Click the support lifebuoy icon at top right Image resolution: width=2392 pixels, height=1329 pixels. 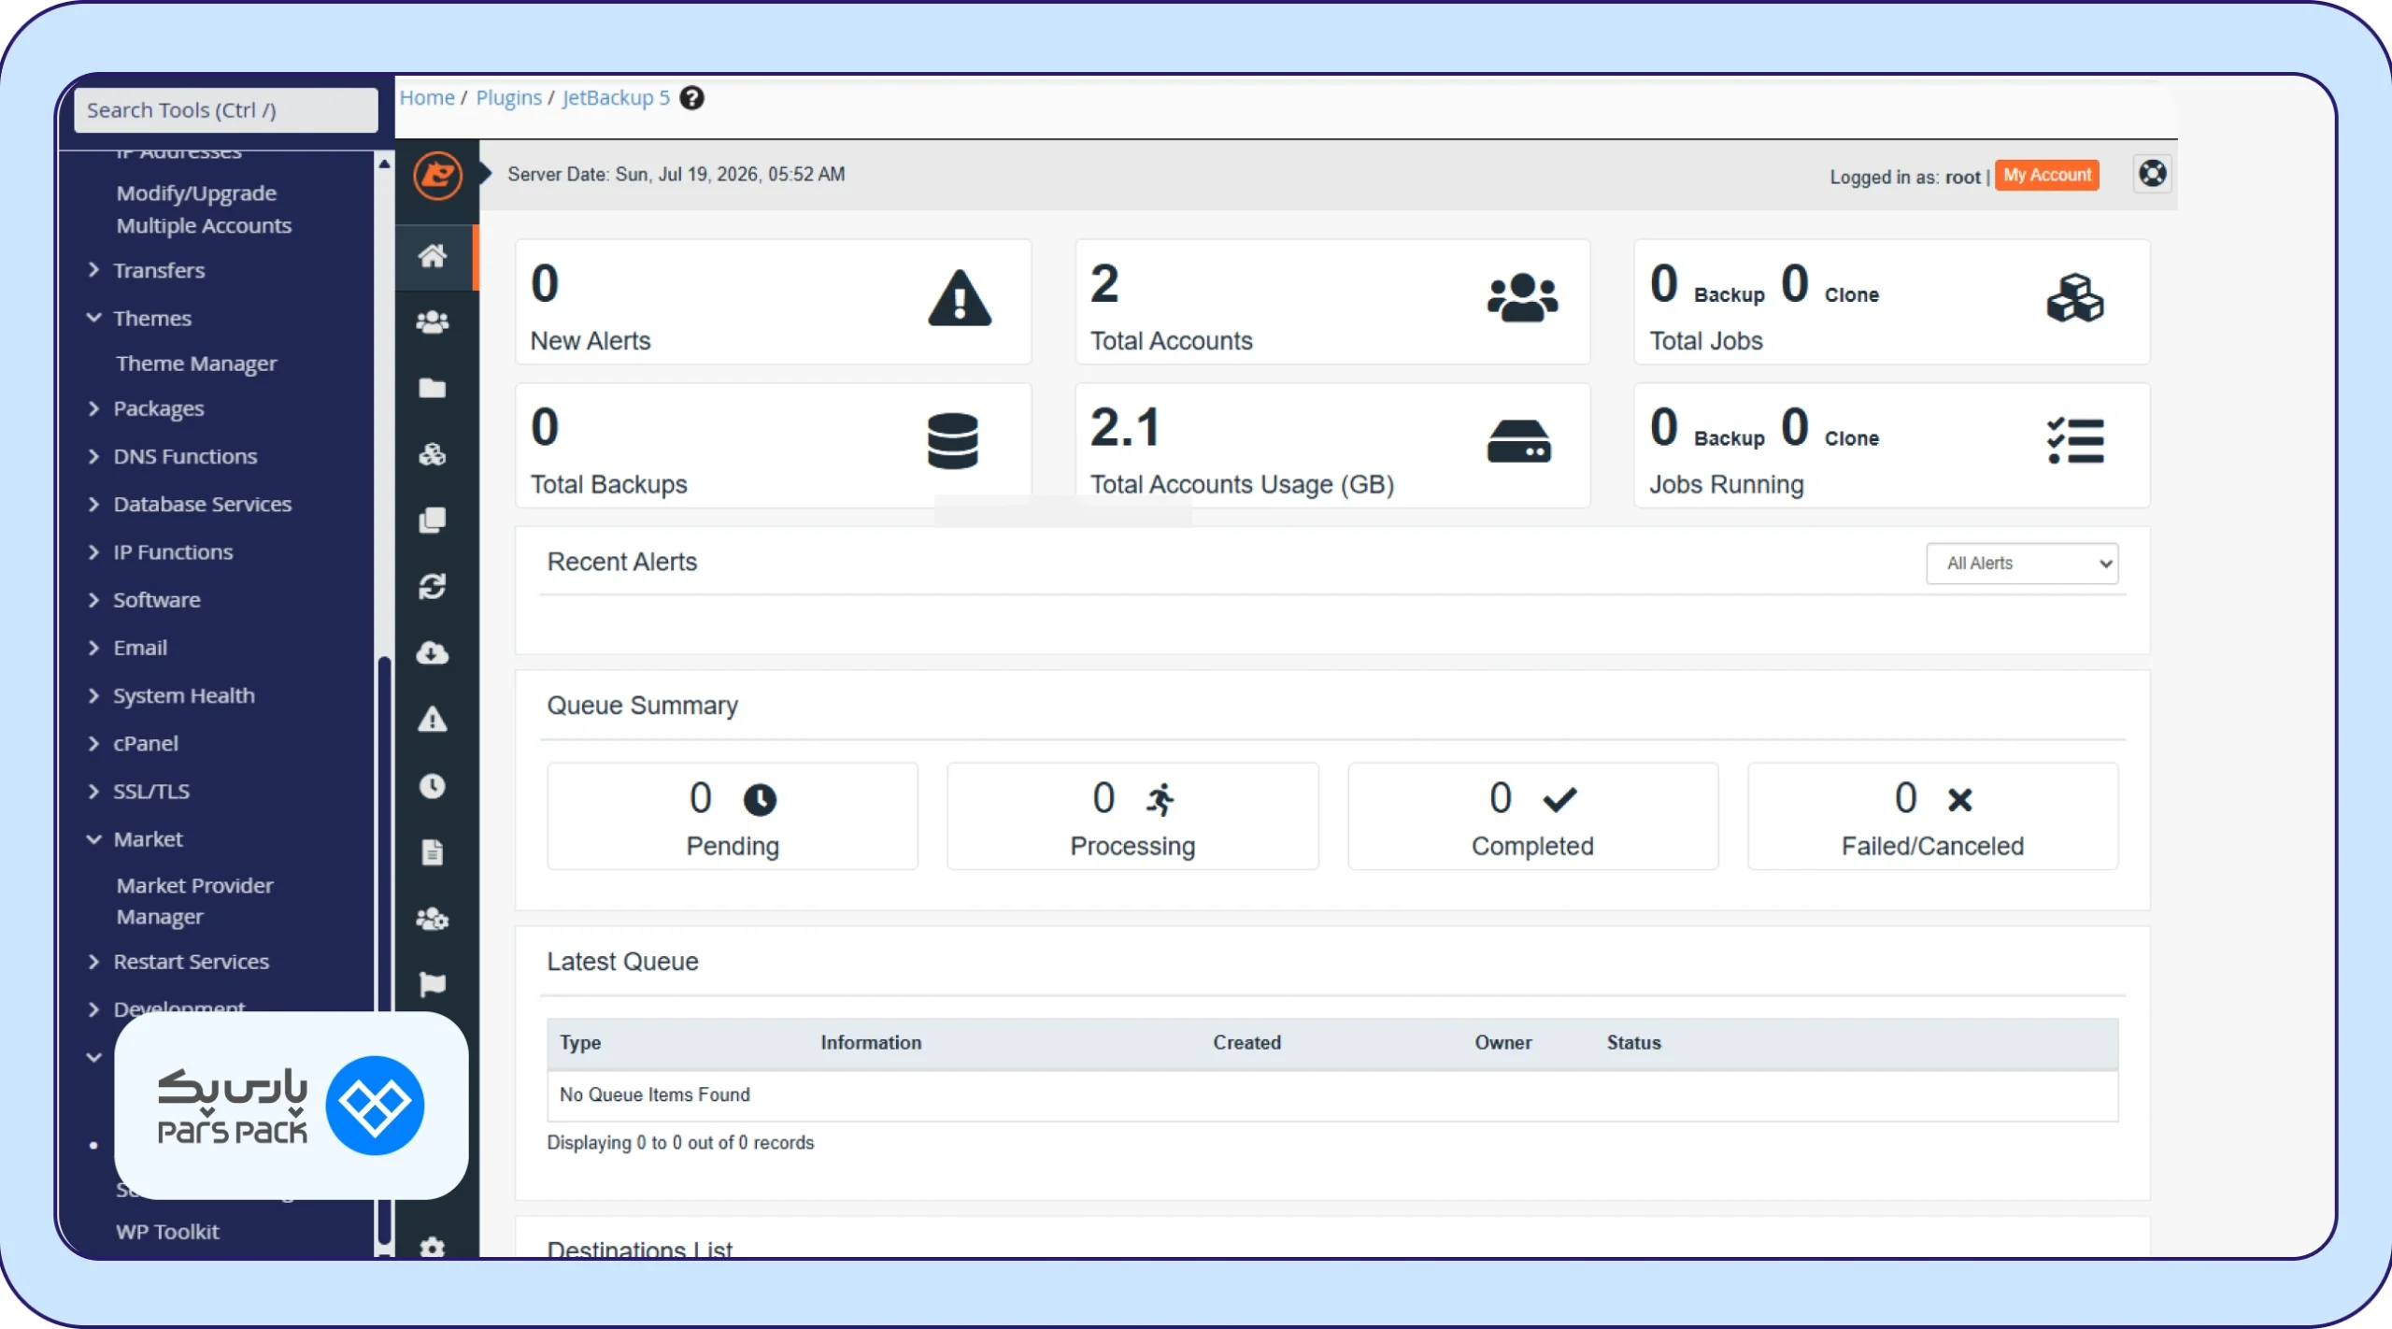tap(2153, 174)
